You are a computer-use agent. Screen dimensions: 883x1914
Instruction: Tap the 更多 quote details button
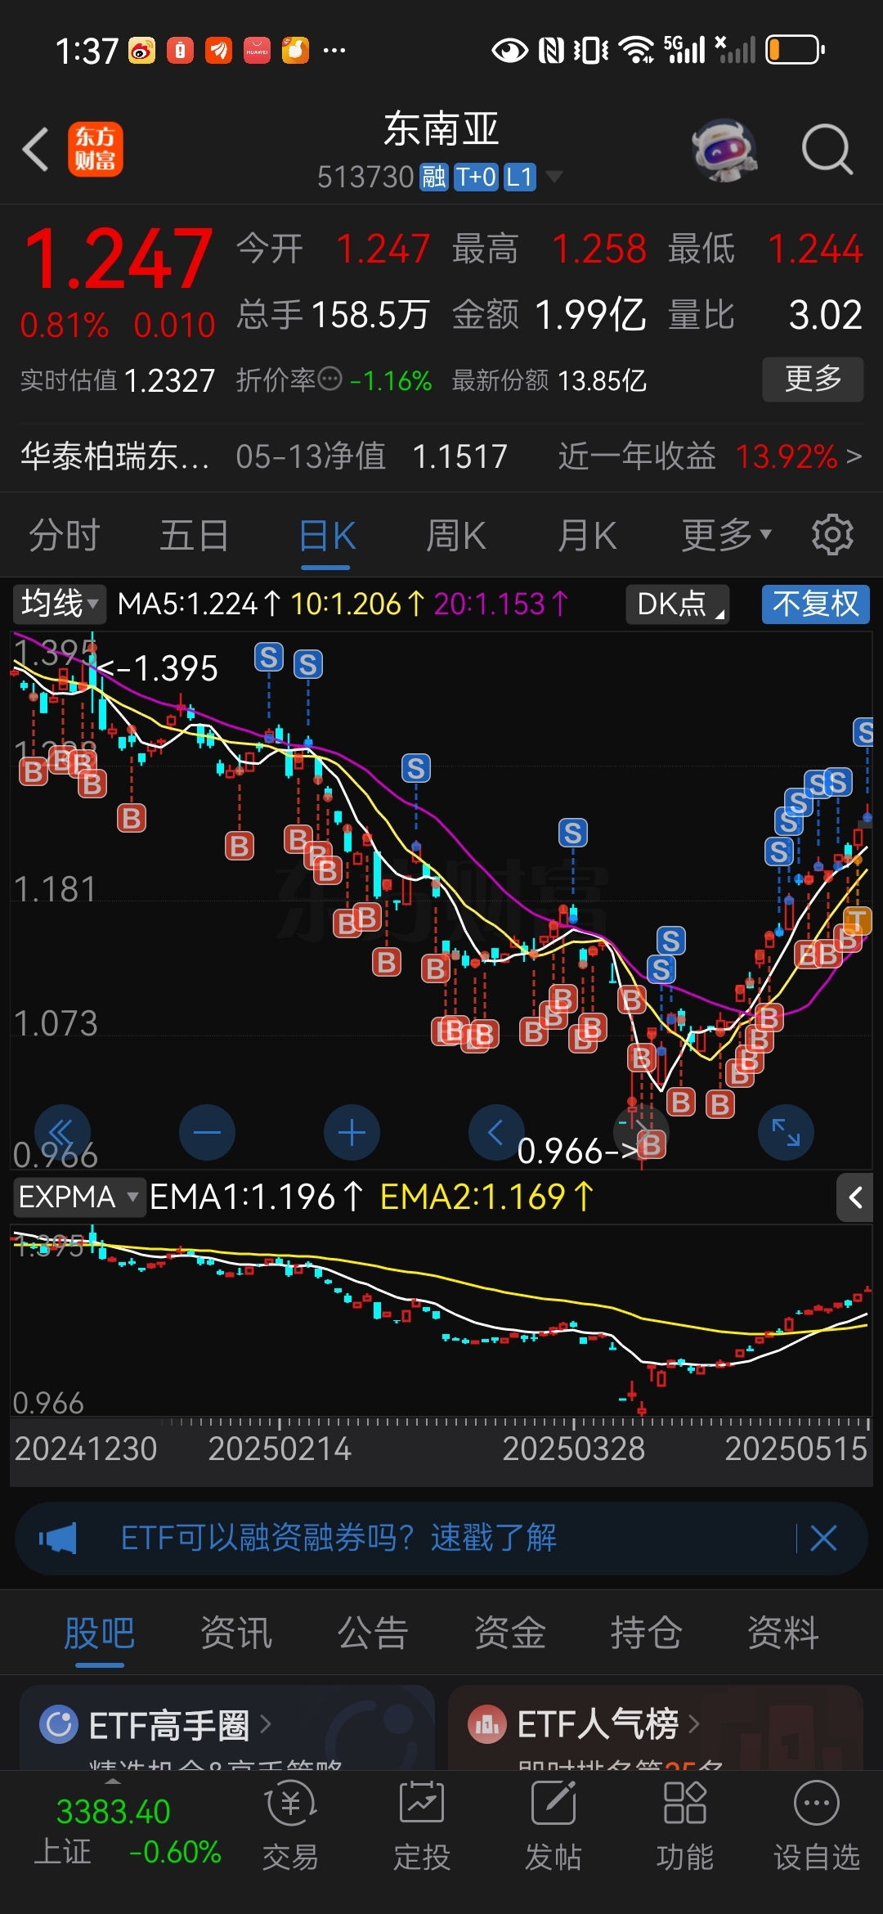click(x=813, y=379)
